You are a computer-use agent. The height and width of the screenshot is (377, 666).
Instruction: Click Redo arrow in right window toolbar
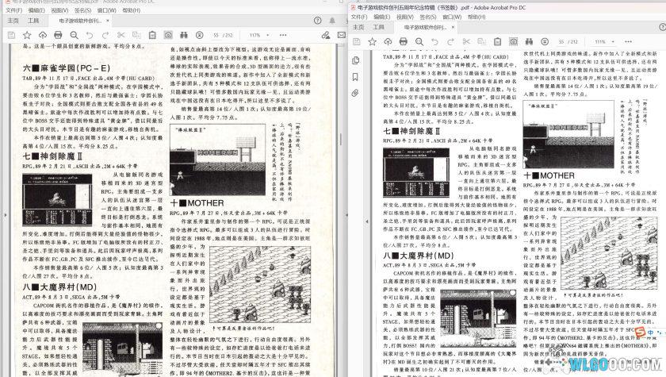click(x=450, y=41)
